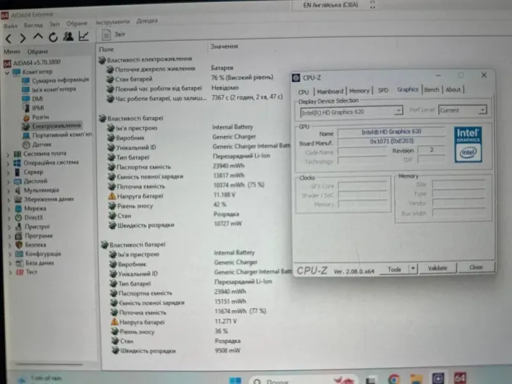Click the Значення column header
Image resolution: width=512 pixels, height=384 pixels.
pyautogui.click(x=224, y=47)
